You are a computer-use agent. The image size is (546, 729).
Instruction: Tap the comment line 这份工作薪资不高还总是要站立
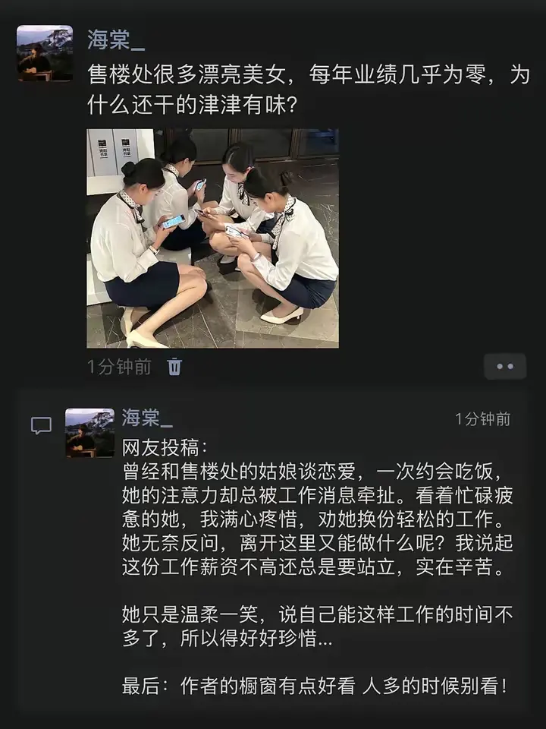313,566
